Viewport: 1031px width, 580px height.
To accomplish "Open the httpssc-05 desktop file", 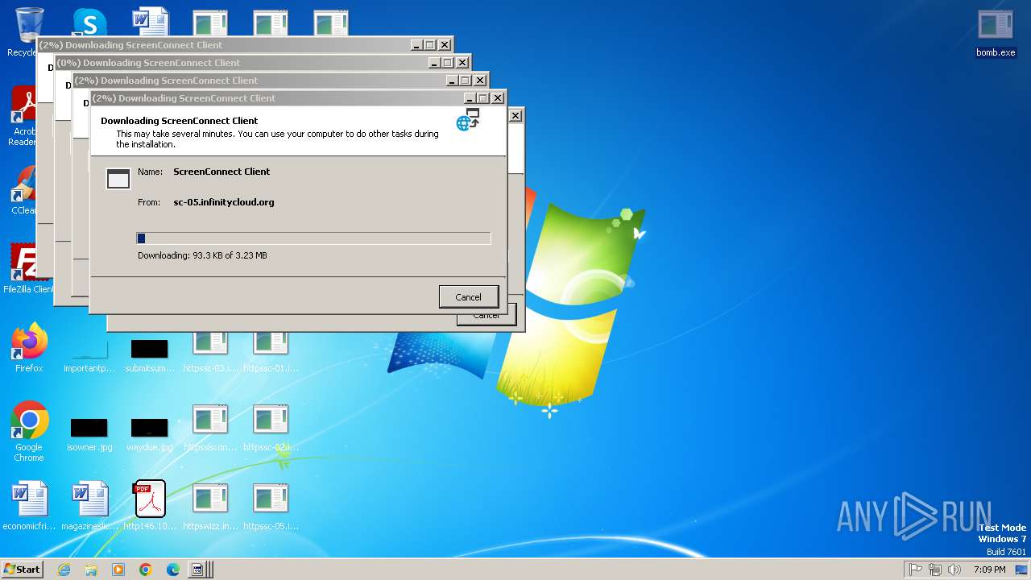I will pyautogui.click(x=271, y=507).
